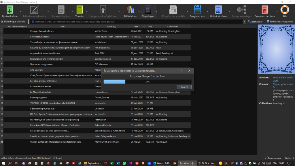Viewport: 295px width, 166px height.
Task: Expand the Editer les métadonnées dropdown arrow
Action: [x=48, y=11]
